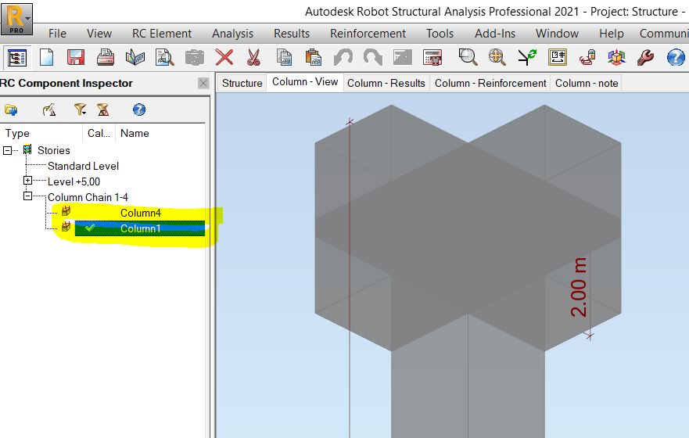Screen dimensions: 689x438
Task: Collapse the Stories tree node
Action: pos(8,150)
